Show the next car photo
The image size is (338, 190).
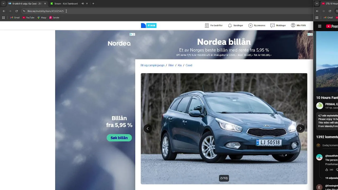pos(300,129)
